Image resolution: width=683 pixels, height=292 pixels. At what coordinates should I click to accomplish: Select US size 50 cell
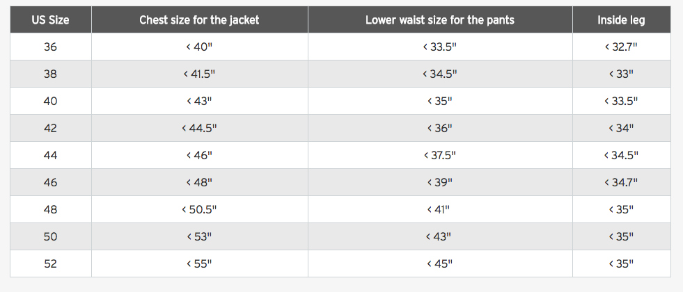[51, 236]
